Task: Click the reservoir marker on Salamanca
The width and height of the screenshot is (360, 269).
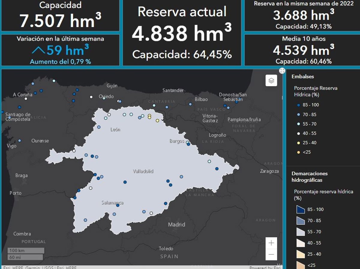Action: 118,205
